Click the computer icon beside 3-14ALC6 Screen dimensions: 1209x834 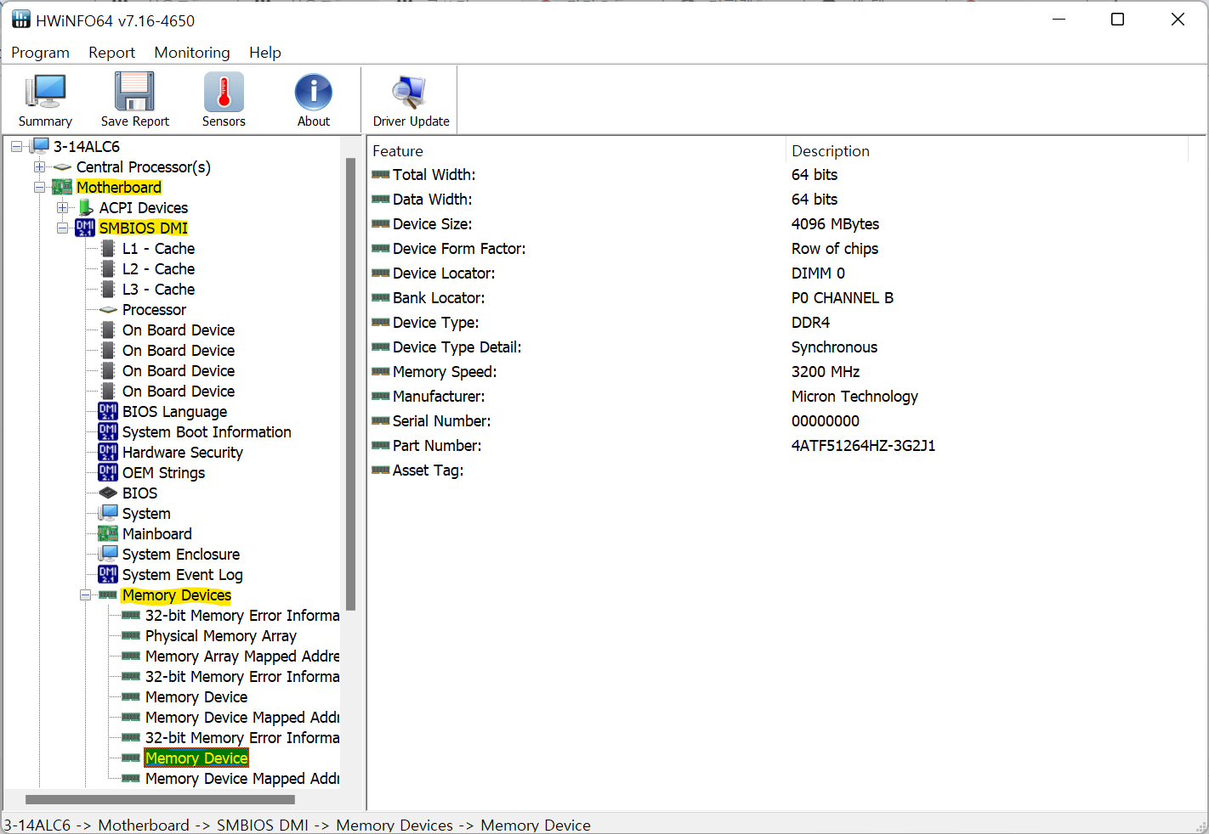pos(41,146)
